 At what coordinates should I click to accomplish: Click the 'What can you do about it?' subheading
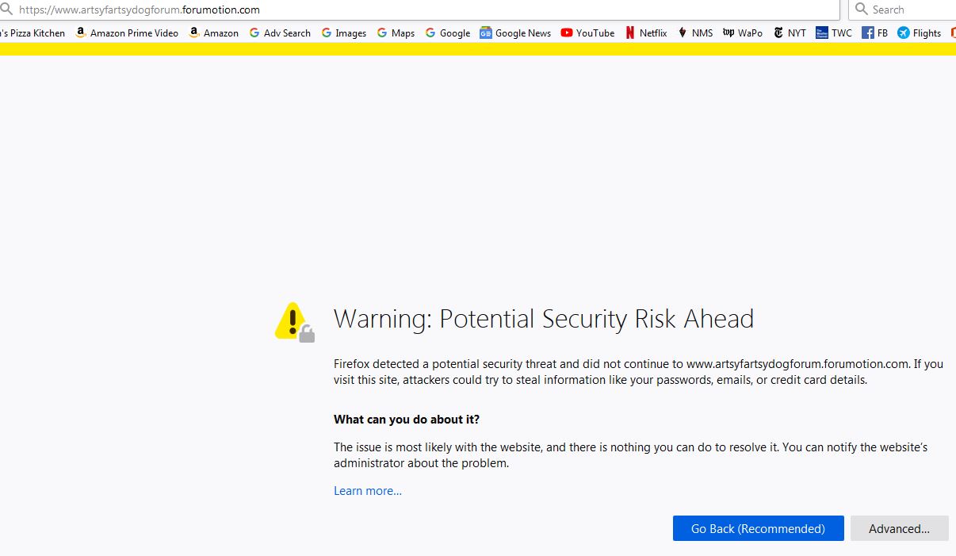407,419
